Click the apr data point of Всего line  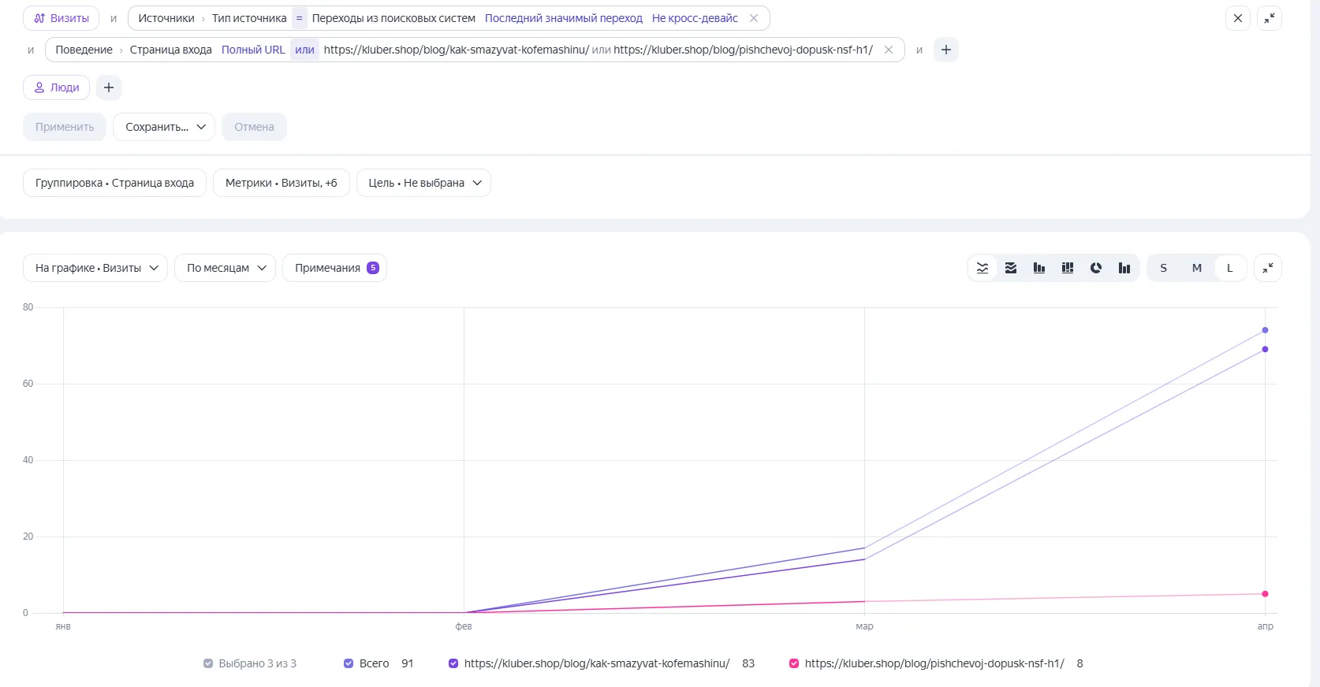(x=1265, y=330)
